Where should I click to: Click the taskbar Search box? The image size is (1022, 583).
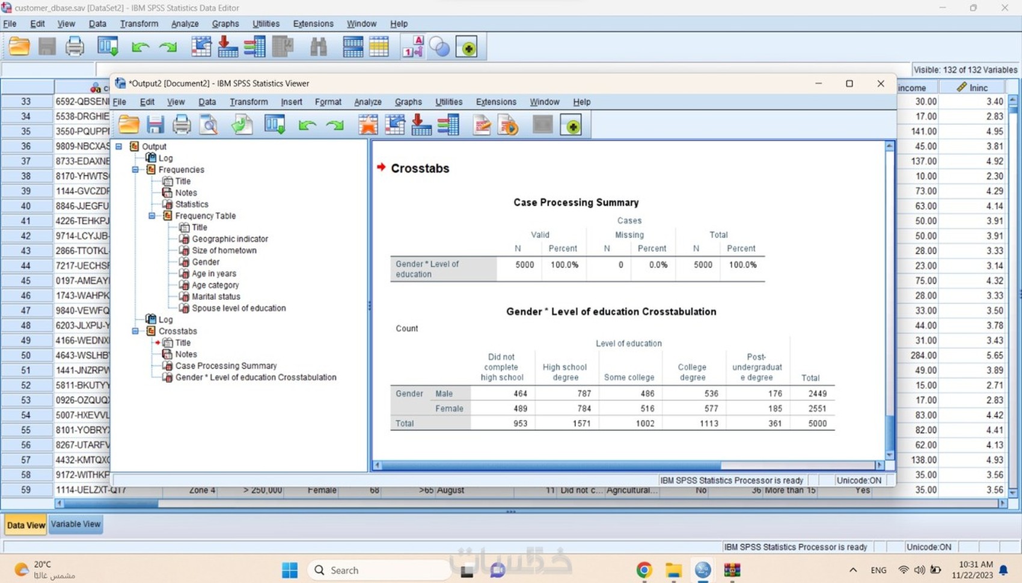tap(379, 570)
